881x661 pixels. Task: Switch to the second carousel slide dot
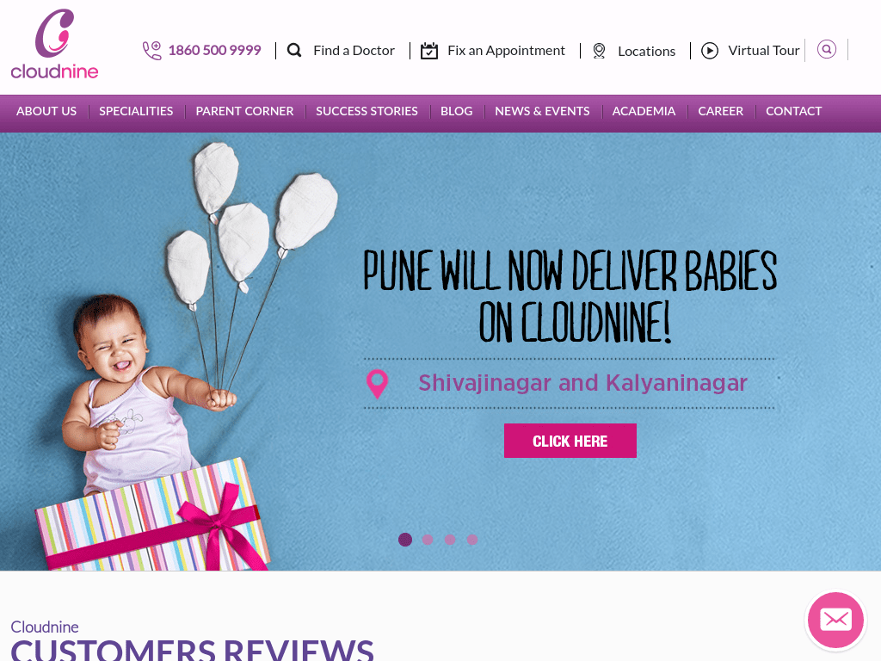(428, 540)
